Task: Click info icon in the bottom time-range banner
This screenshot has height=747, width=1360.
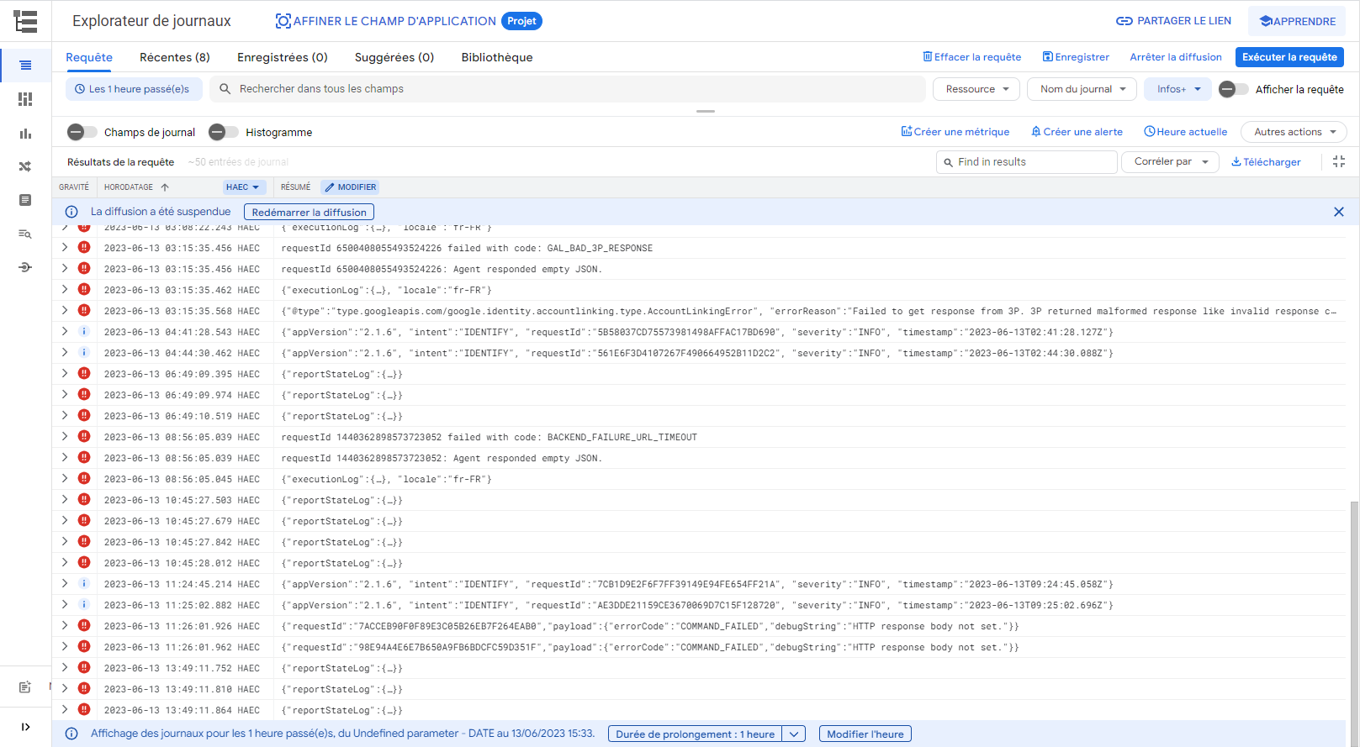Action: click(x=72, y=734)
